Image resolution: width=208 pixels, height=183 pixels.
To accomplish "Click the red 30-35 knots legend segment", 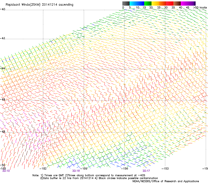I will point(170,3).
